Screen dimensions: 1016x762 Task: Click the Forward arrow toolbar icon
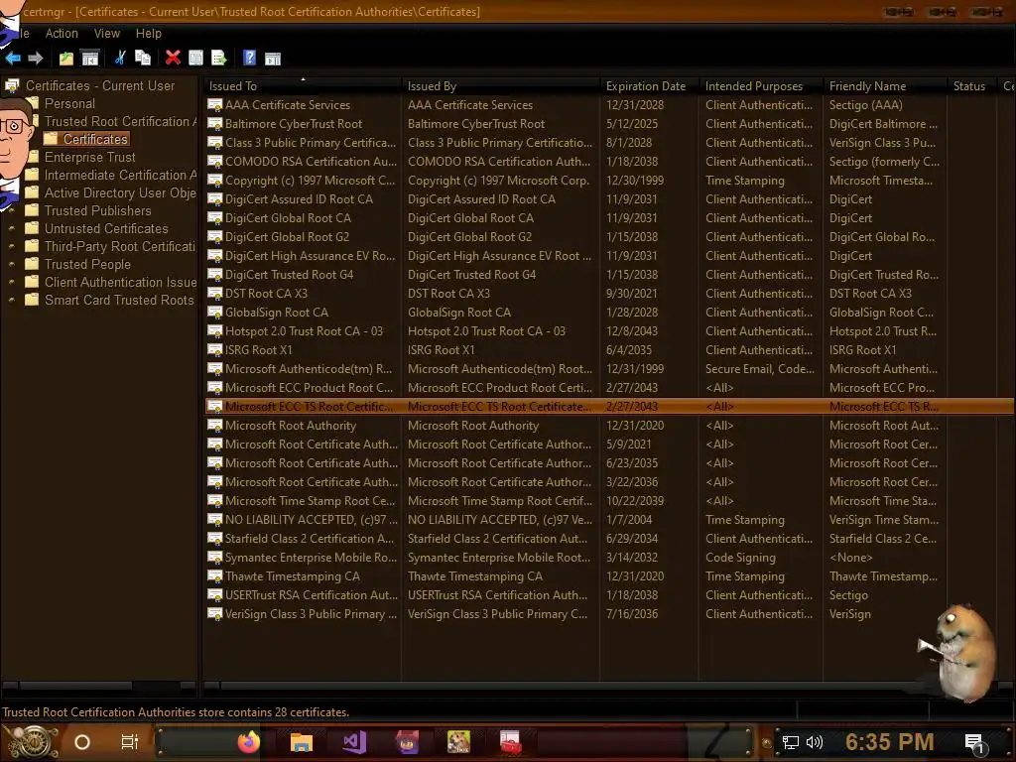point(36,59)
